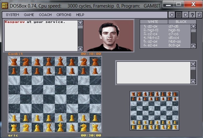Select the black bishop on c8
Screen dimensions: 203x138
tap(37, 61)
